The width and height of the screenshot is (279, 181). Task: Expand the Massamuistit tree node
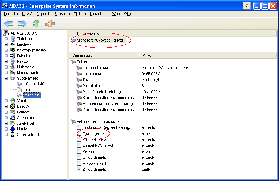[6, 73]
